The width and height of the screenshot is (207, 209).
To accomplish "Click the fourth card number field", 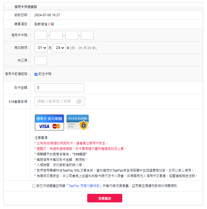I will (x=87, y=35).
